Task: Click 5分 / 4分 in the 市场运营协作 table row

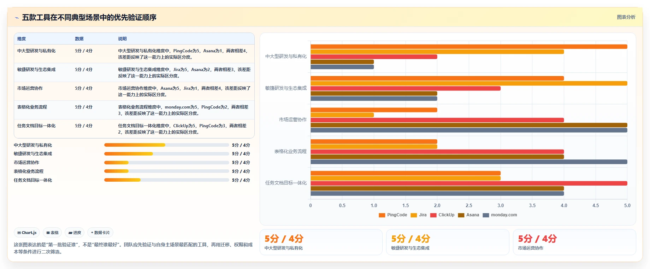Action: (x=84, y=88)
